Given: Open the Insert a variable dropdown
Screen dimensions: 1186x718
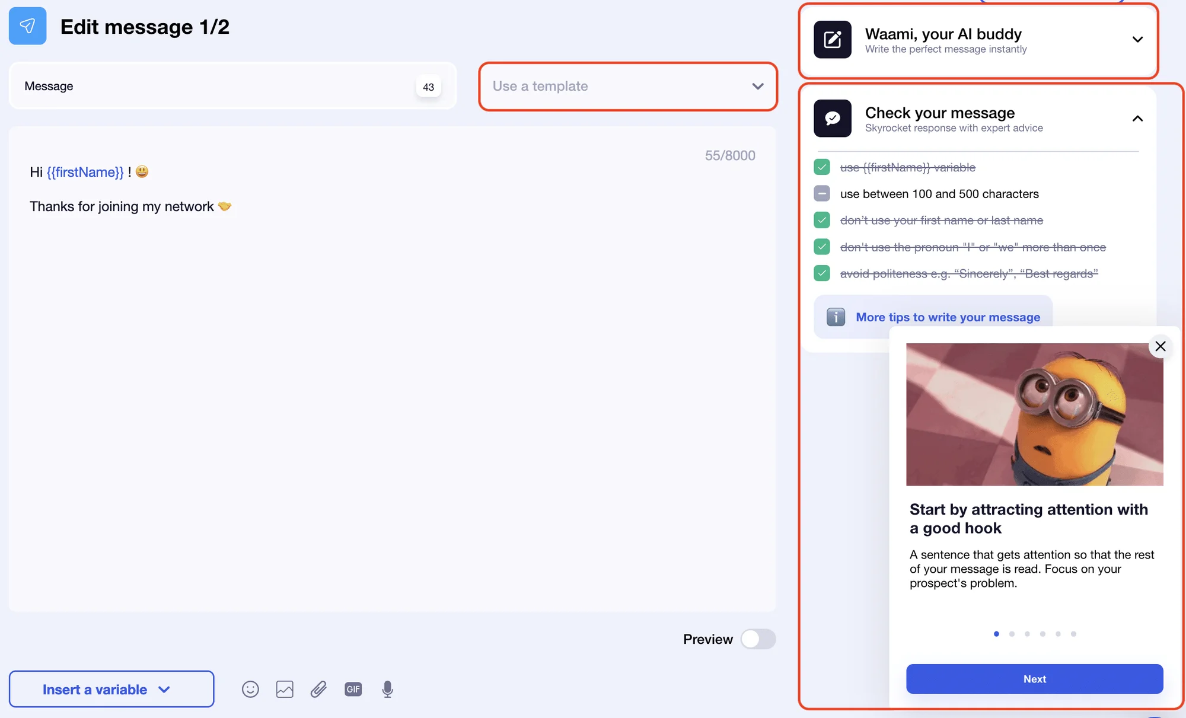Looking at the screenshot, I should tap(111, 689).
